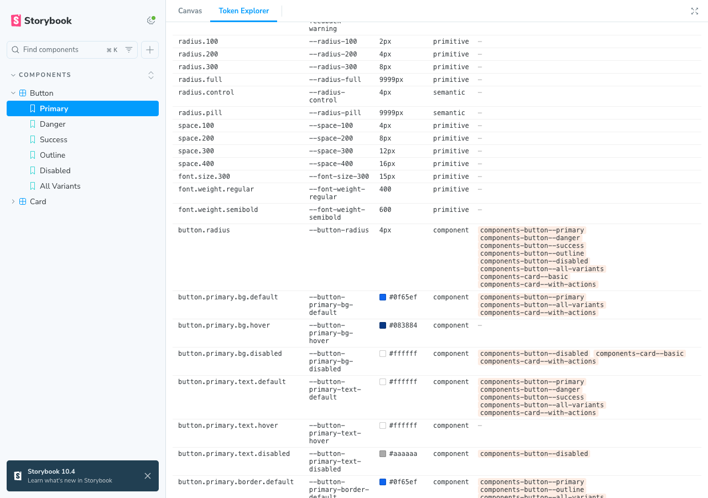Click the radius.100 token name
Image resolution: width=708 pixels, height=498 pixels.
point(198,41)
